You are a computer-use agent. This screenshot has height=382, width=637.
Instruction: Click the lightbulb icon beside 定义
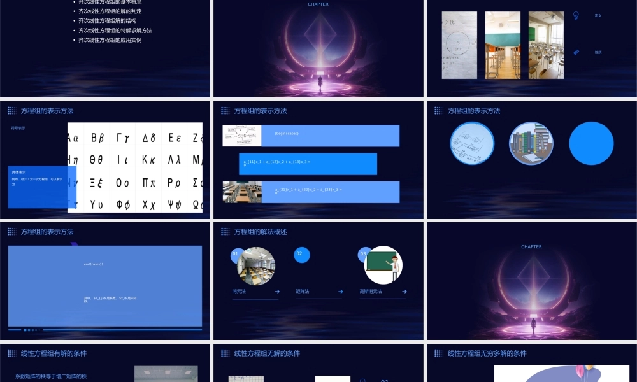pyautogui.click(x=576, y=15)
